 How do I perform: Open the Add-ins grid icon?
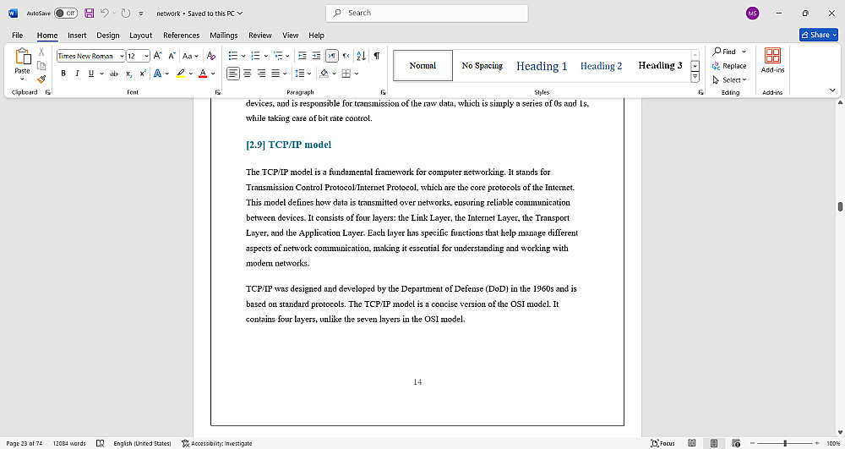point(773,56)
